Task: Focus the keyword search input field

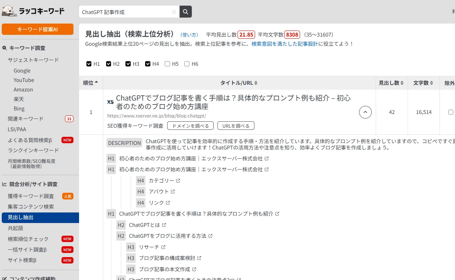Action: click(126, 12)
